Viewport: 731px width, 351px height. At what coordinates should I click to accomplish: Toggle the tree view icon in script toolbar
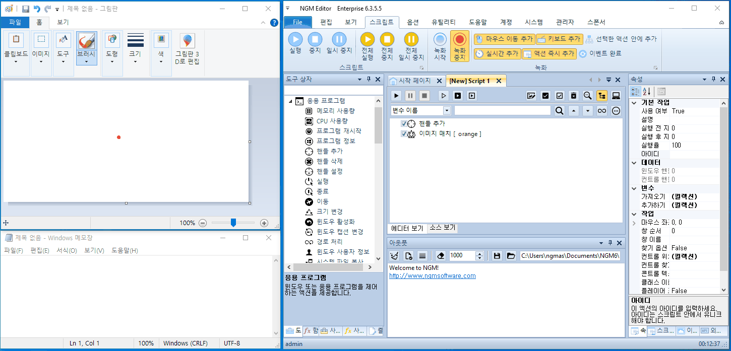pyautogui.click(x=601, y=95)
